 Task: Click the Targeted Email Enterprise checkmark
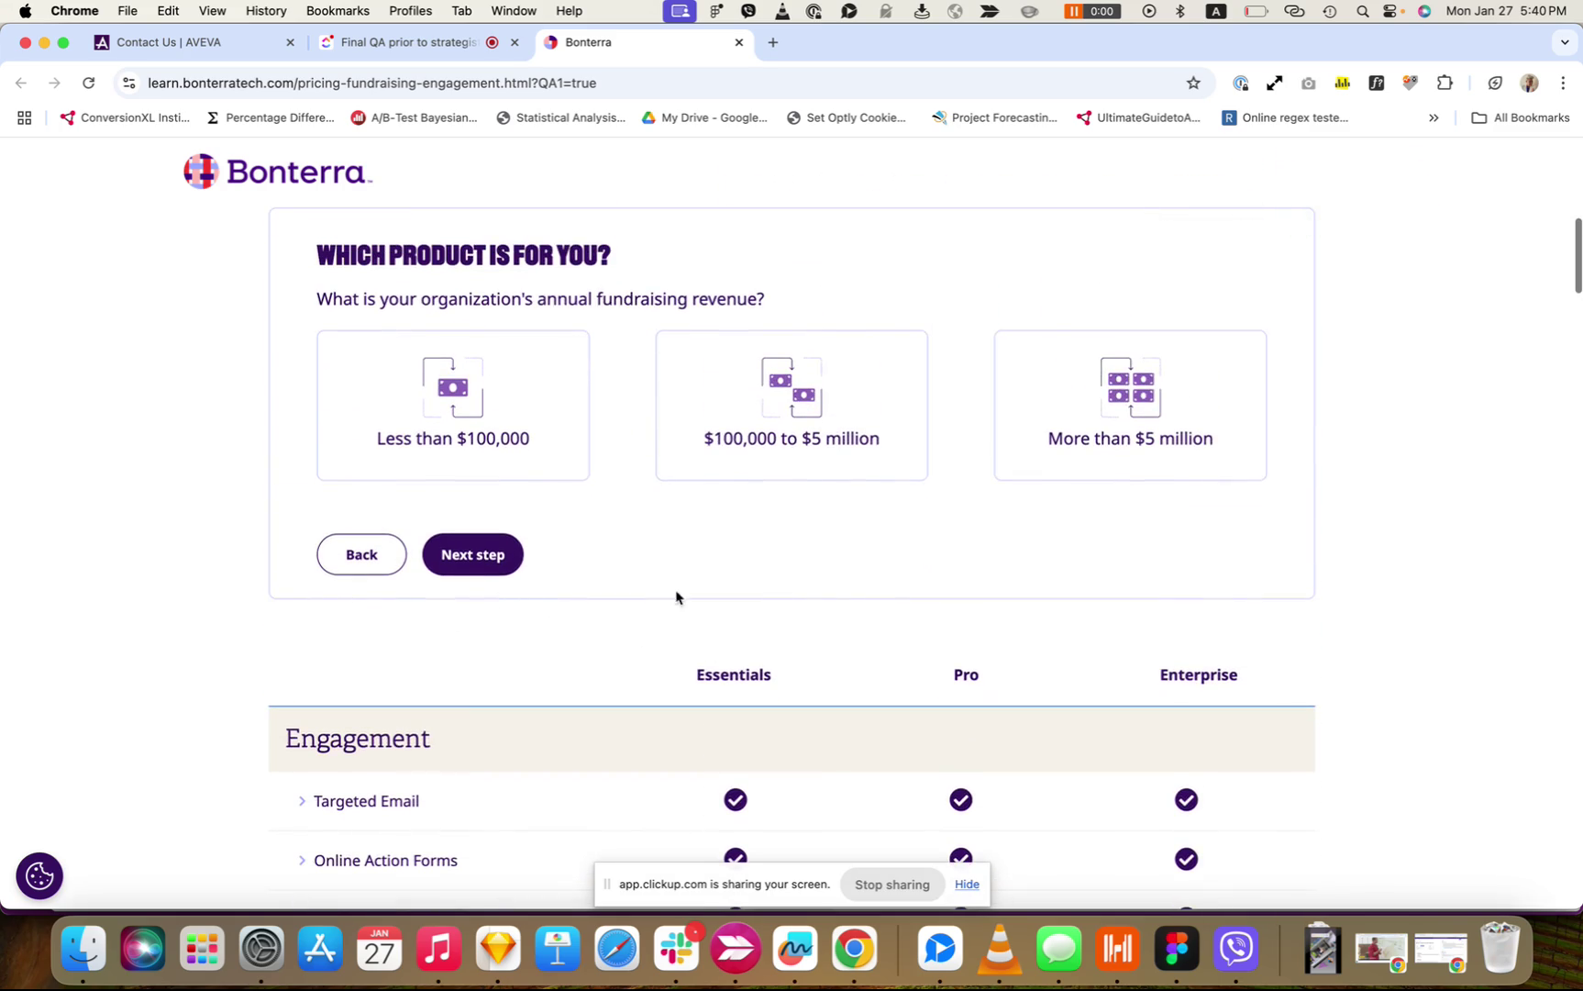click(1186, 800)
